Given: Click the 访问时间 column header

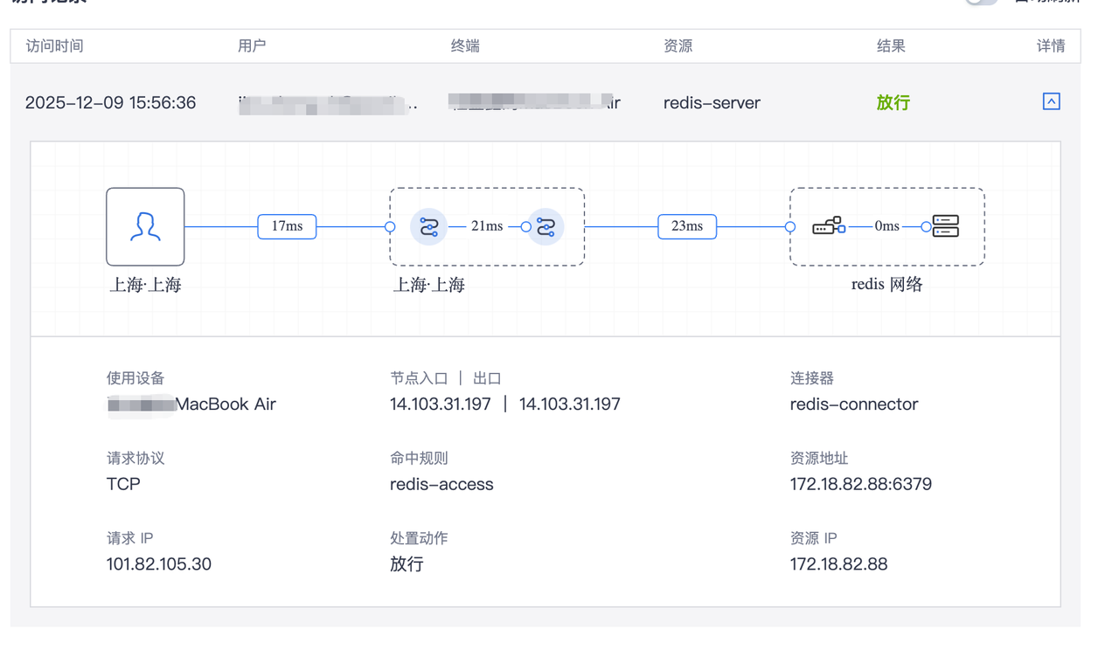Looking at the screenshot, I should click(x=55, y=46).
